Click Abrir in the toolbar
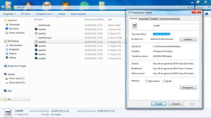Viewport: 211px width, 118px height. pyautogui.click(x=26, y=14)
